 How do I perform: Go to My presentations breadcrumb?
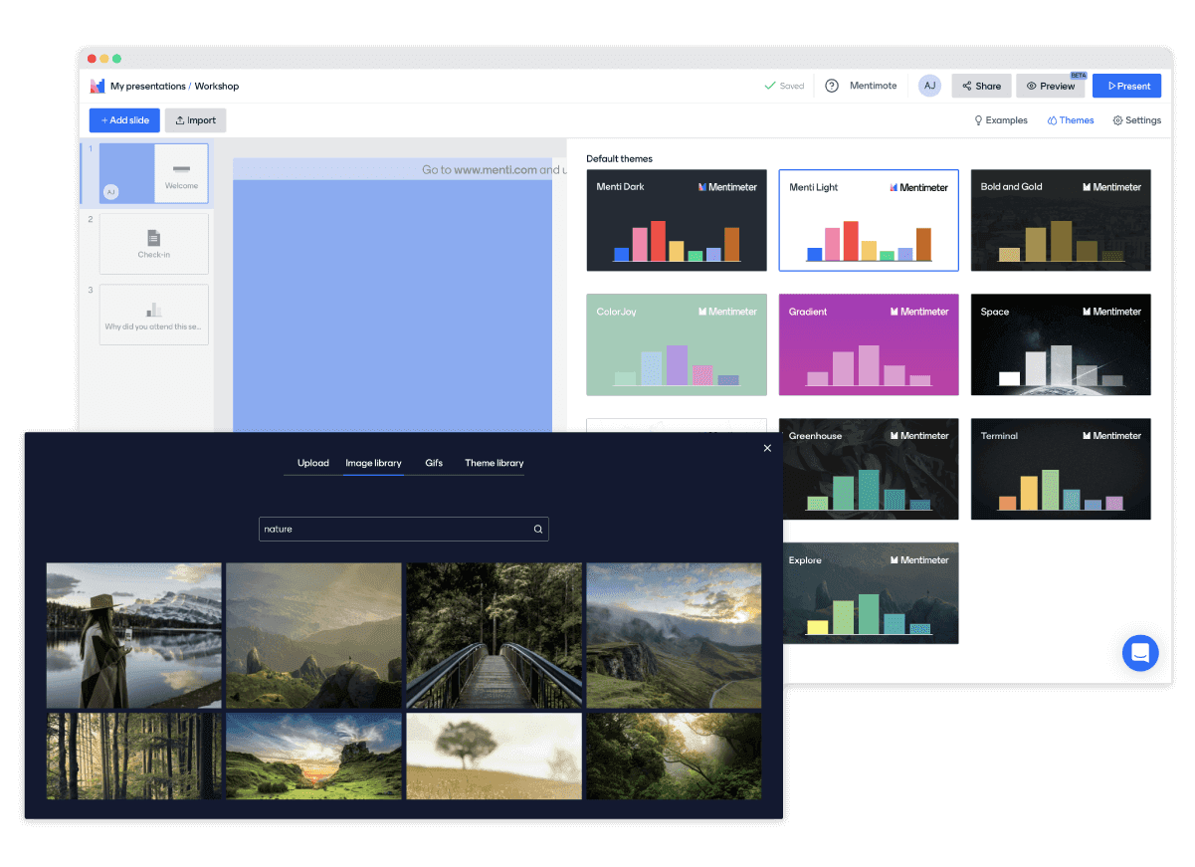tap(148, 87)
